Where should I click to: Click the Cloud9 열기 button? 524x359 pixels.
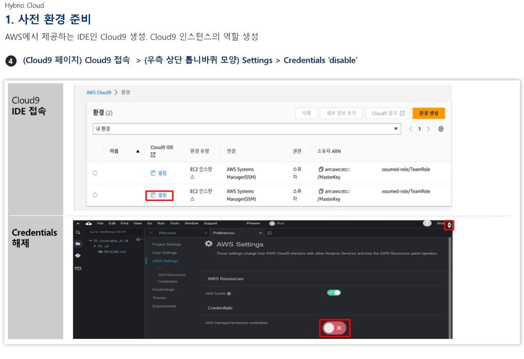(x=388, y=113)
